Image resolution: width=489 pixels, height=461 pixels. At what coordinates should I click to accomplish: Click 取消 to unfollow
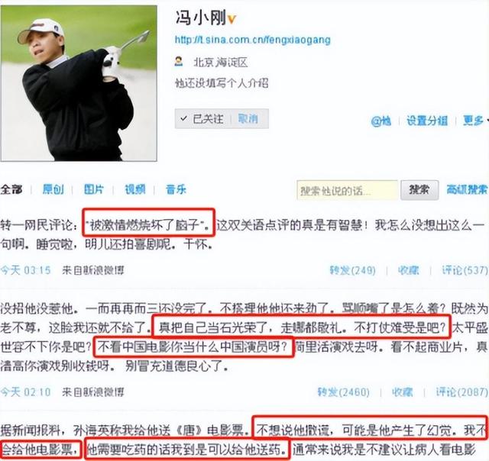point(248,118)
